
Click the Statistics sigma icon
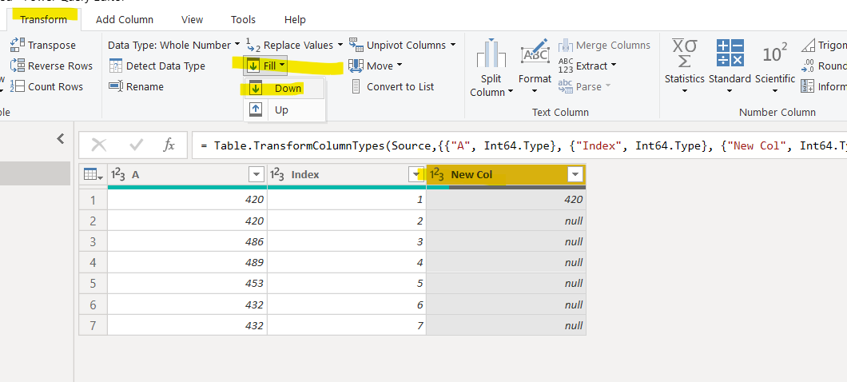pyautogui.click(x=685, y=53)
